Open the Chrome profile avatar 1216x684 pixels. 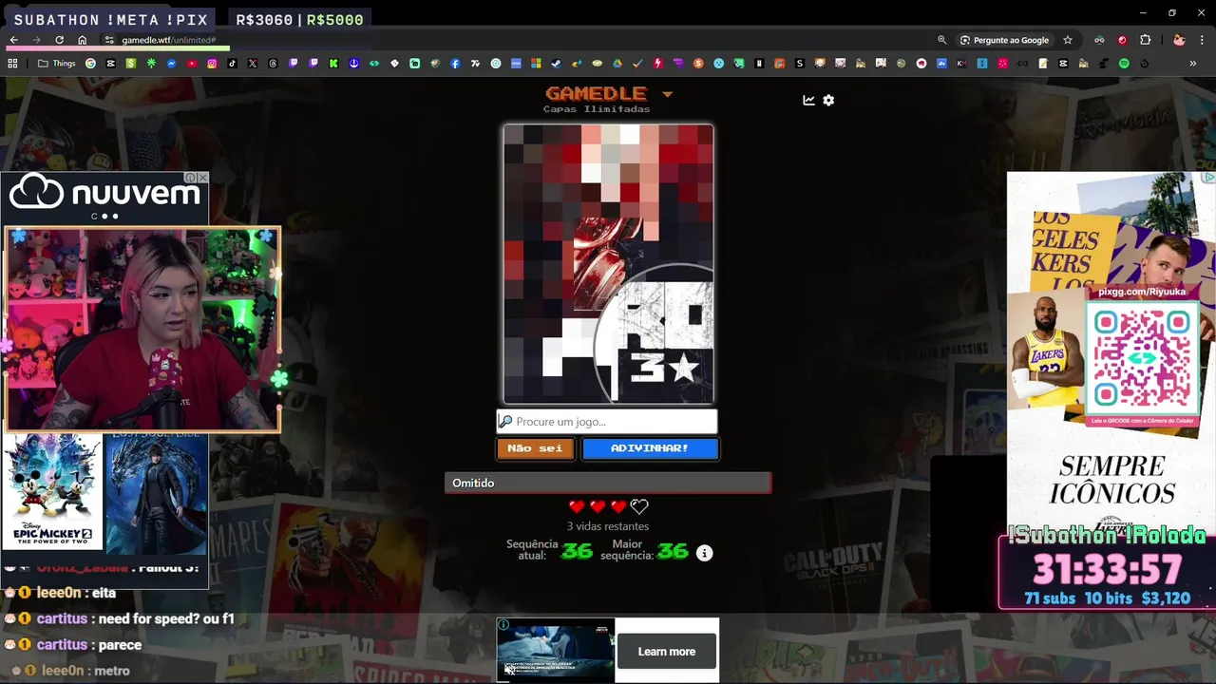tap(1179, 40)
